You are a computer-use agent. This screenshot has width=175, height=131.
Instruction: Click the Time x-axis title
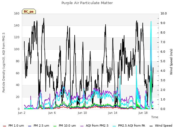pos(155,117)
